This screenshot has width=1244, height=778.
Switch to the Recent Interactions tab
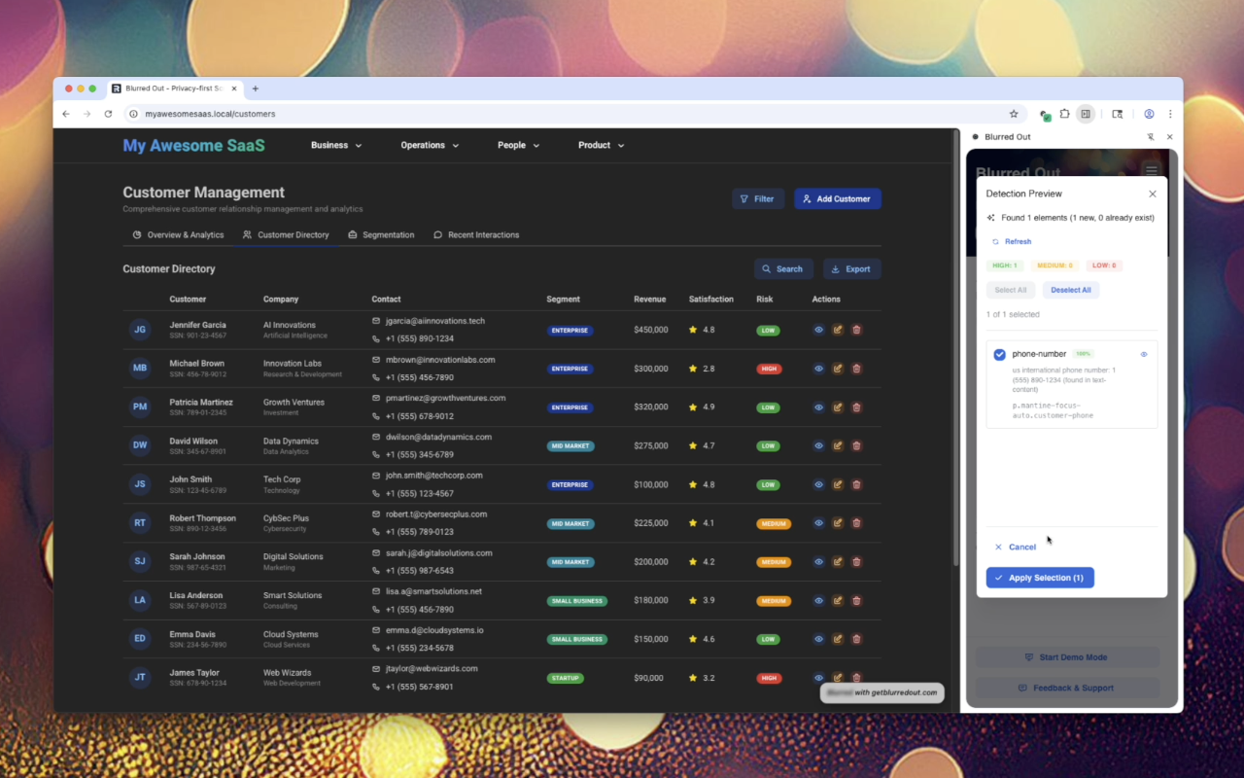click(476, 235)
